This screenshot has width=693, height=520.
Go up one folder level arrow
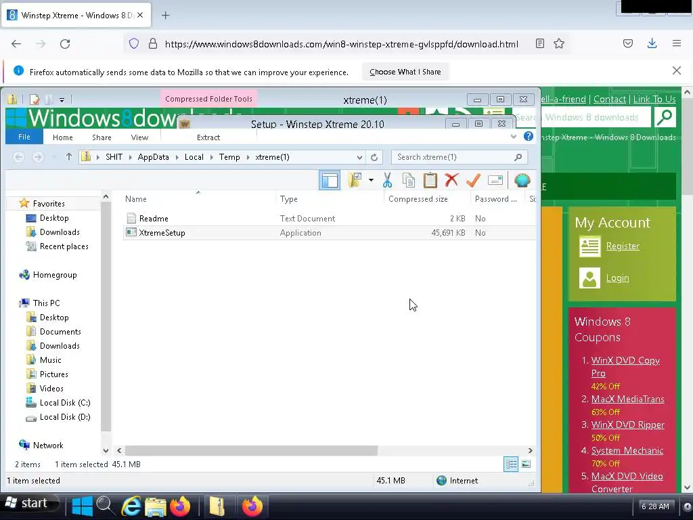click(68, 156)
